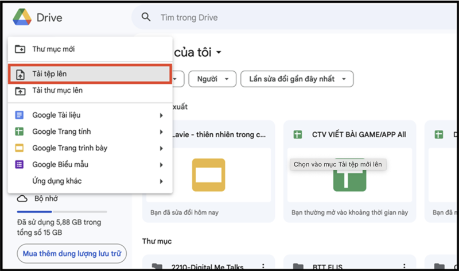Open the Người filter dropdown
This screenshot has width=459, height=271.
click(212, 79)
